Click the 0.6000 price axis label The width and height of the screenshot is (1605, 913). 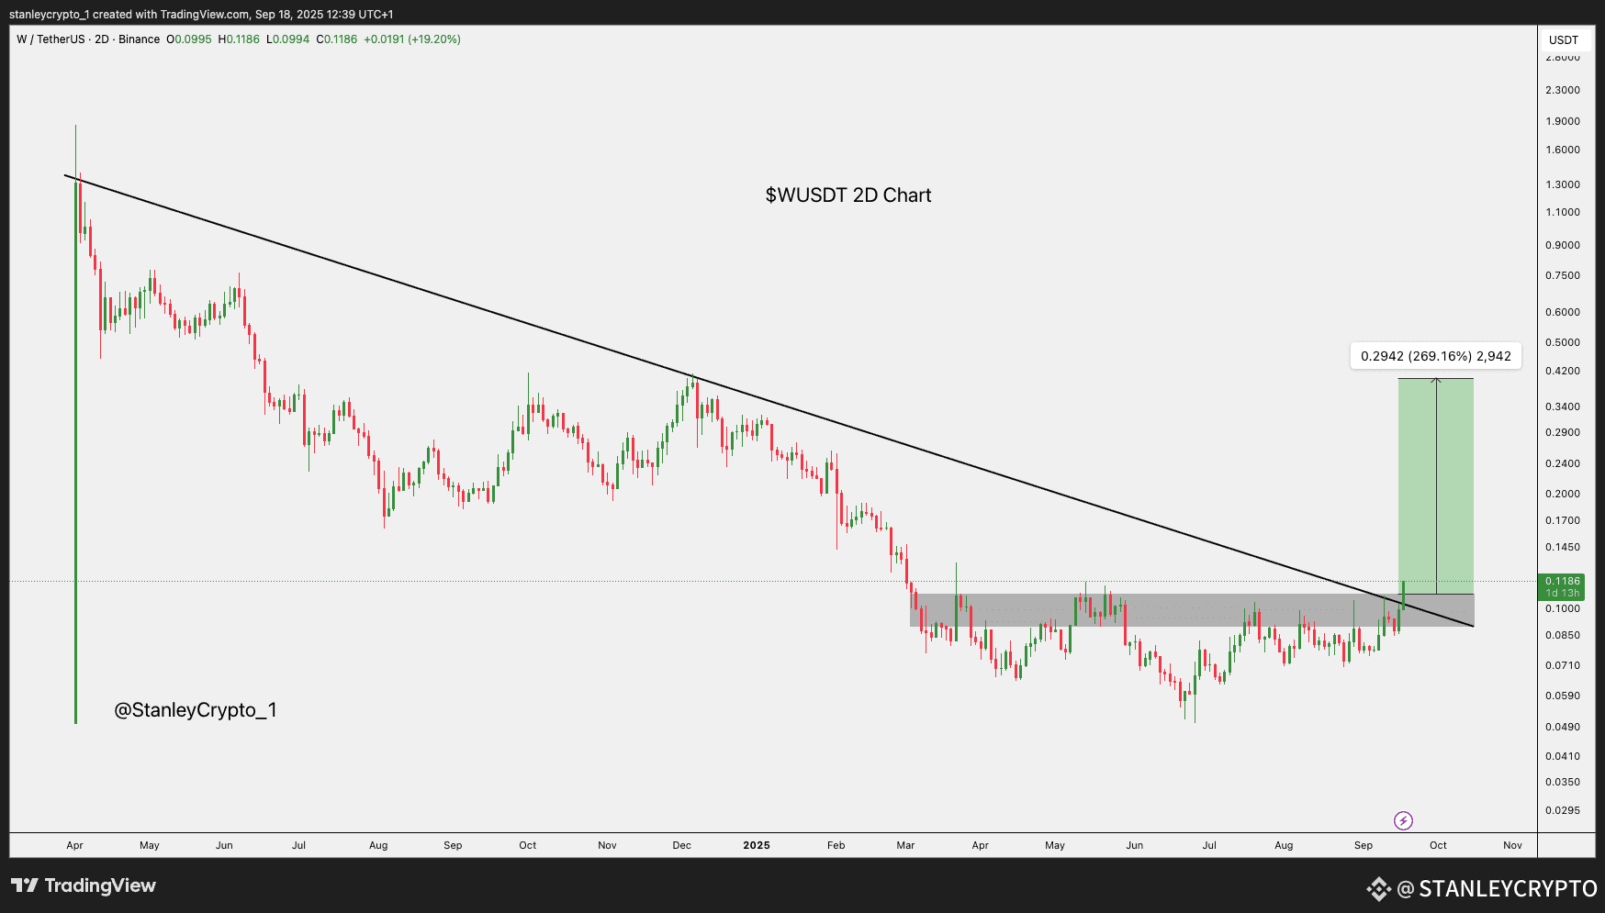click(1563, 312)
